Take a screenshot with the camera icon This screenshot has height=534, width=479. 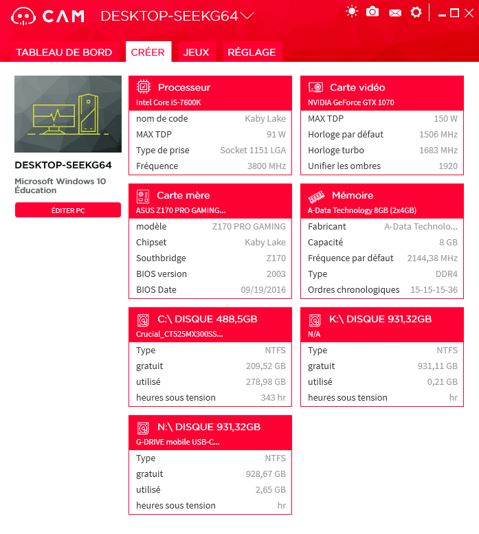click(x=372, y=12)
